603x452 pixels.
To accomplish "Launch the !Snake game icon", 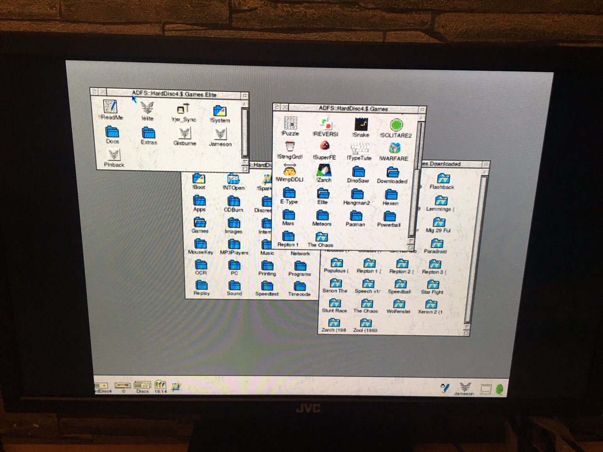I will [361, 125].
